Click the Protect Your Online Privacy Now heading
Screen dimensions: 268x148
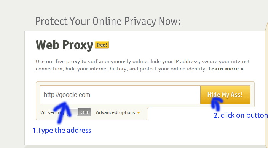tap(108, 22)
